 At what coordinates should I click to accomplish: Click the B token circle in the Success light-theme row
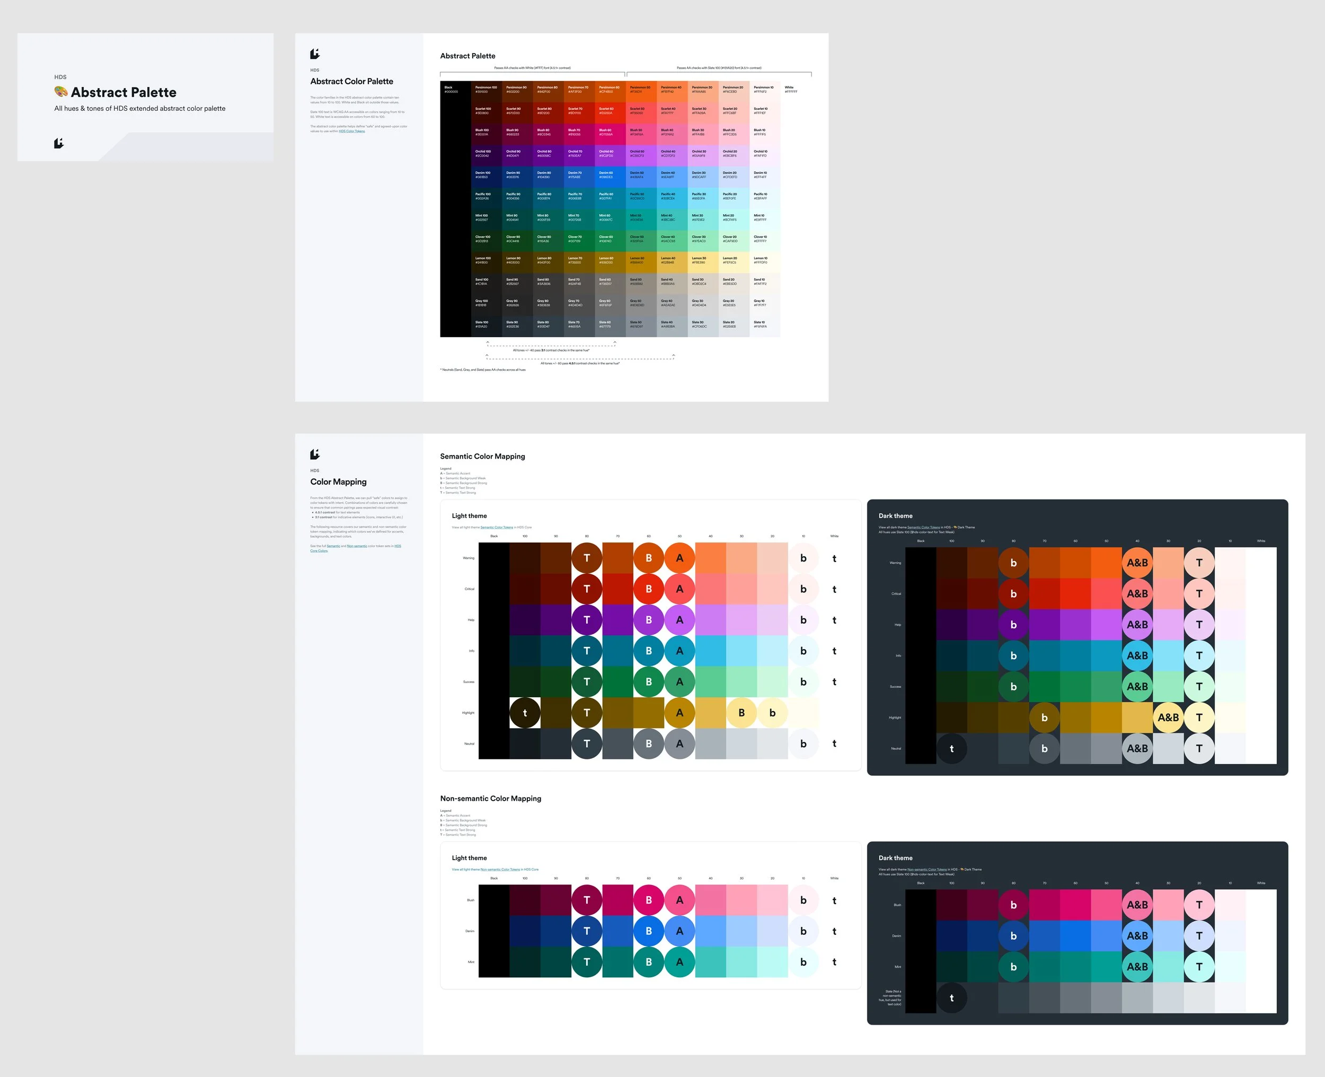click(x=649, y=681)
